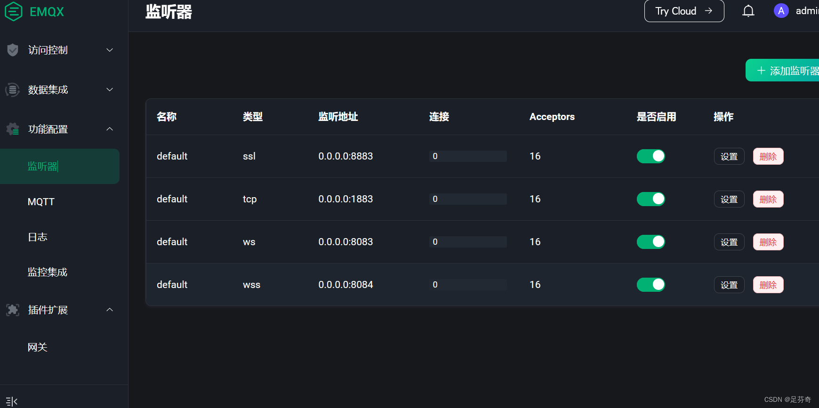Image resolution: width=819 pixels, height=408 pixels.
Task: Click 删除 for the wss listener
Action: pos(768,285)
